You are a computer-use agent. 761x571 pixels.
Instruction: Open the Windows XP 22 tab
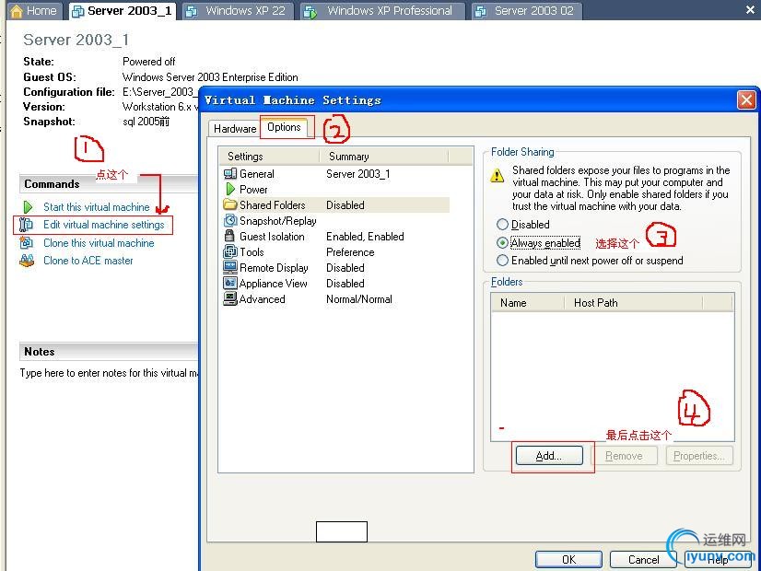coord(238,11)
